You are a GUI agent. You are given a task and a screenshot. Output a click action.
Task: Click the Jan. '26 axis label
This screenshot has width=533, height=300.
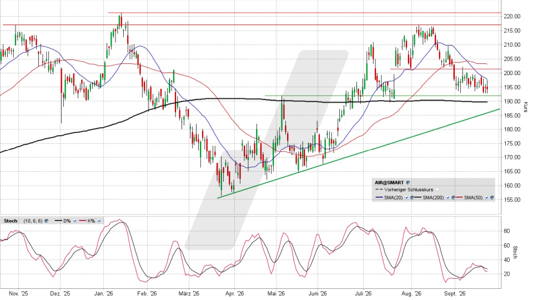104,293
